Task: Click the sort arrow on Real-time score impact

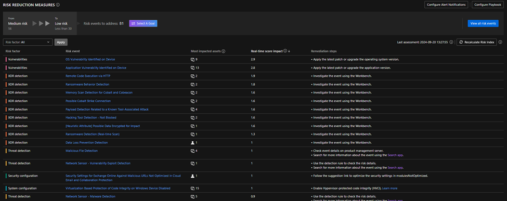Action: [x=289, y=51]
